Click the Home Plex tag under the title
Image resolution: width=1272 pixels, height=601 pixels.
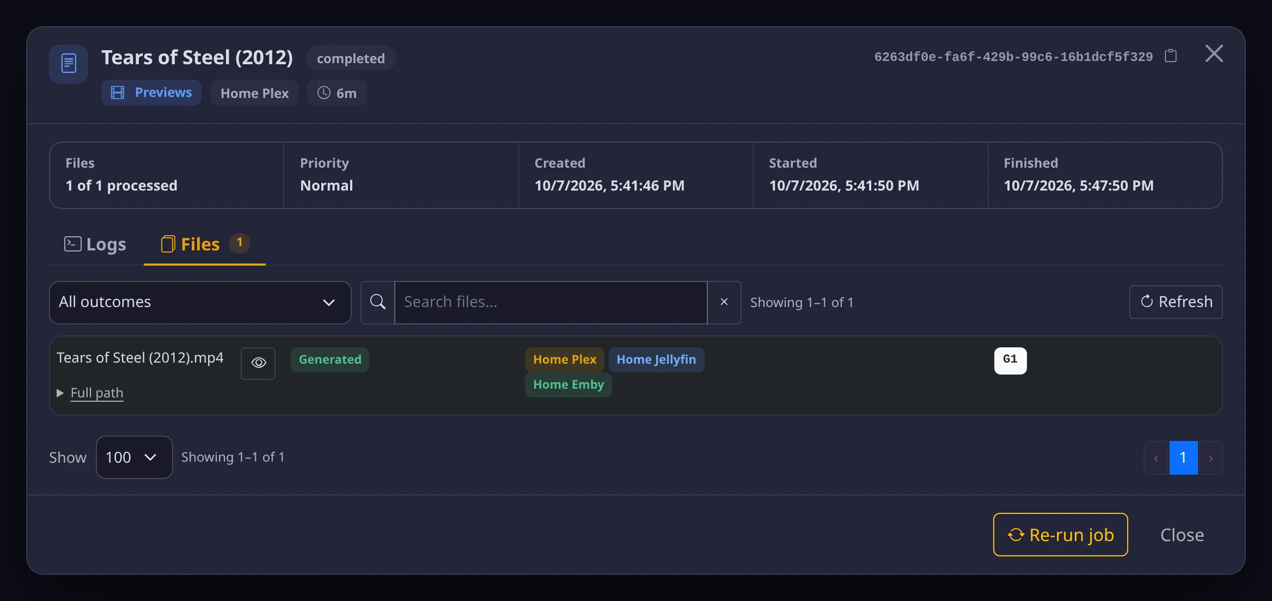(254, 93)
